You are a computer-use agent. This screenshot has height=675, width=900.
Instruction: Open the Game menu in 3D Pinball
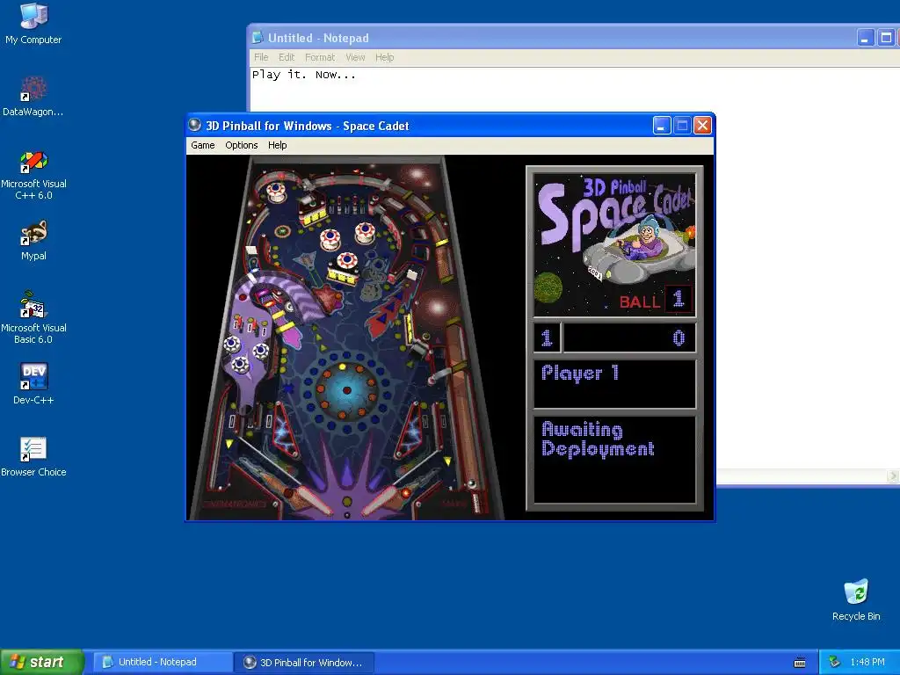pos(203,145)
